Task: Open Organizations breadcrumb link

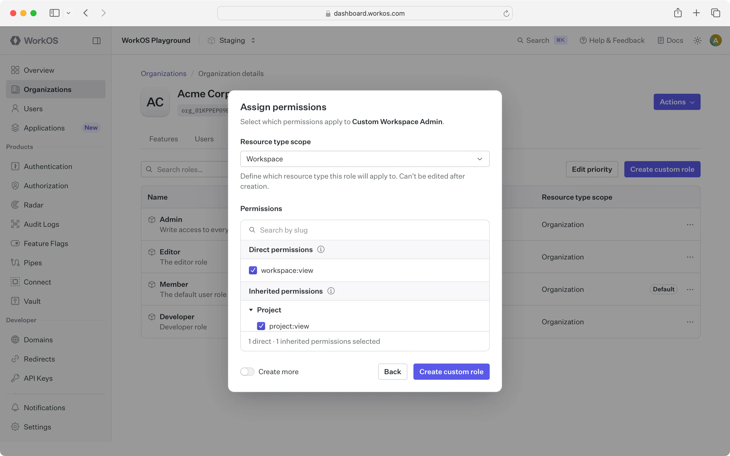Action: click(x=163, y=73)
